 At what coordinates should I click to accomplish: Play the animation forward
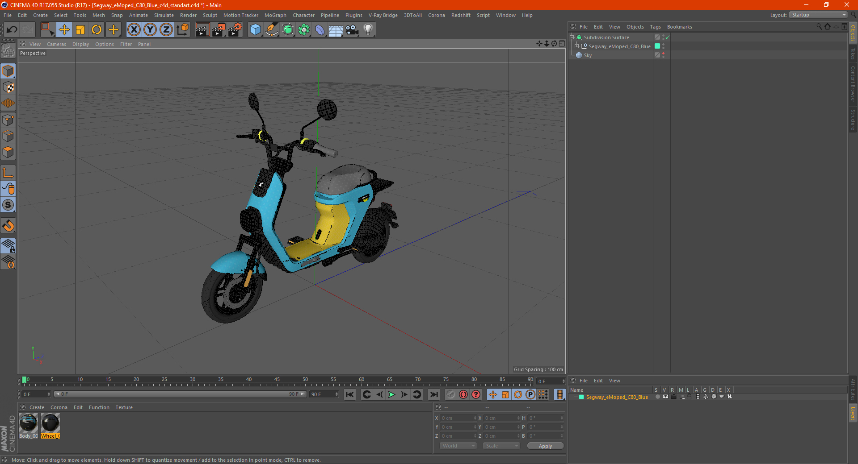pyautogui.click(x=391, y=394)
